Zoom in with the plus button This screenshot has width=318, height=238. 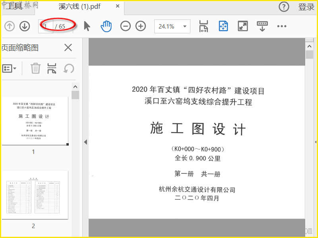tap(141, 26)
